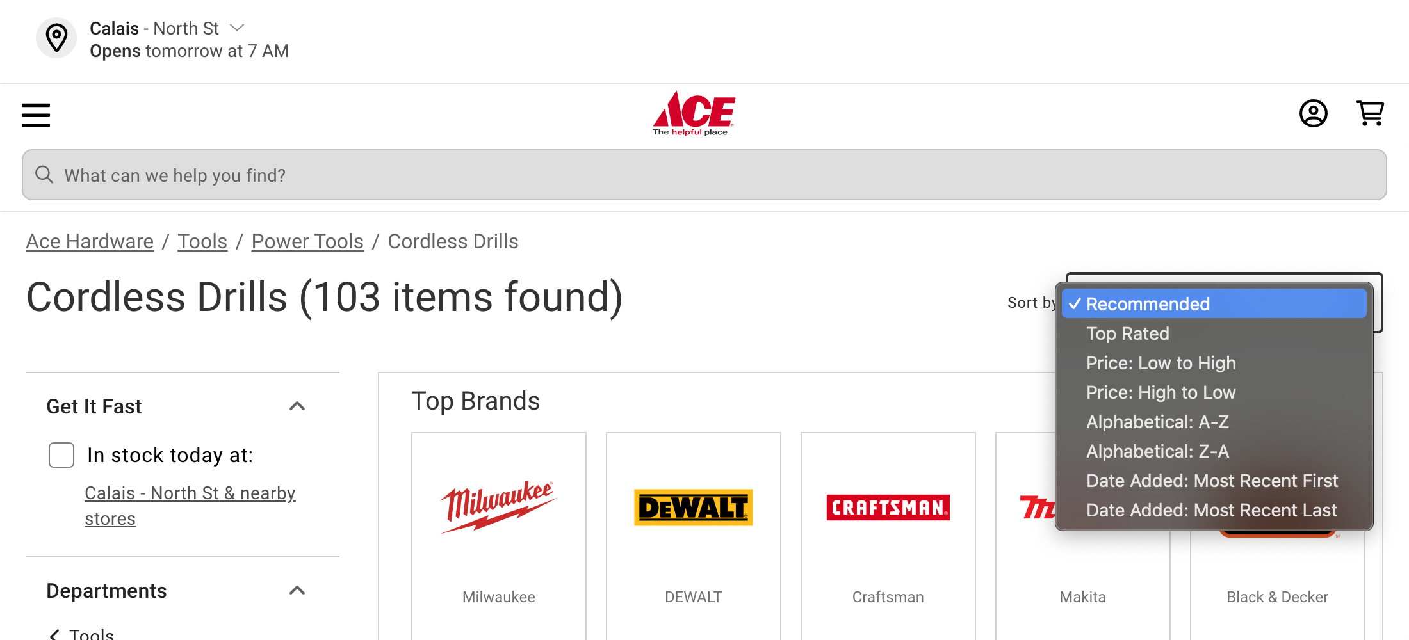Click the store location pin icon
Viewport: 1409px width, 640px height.
tap(56, 38)
